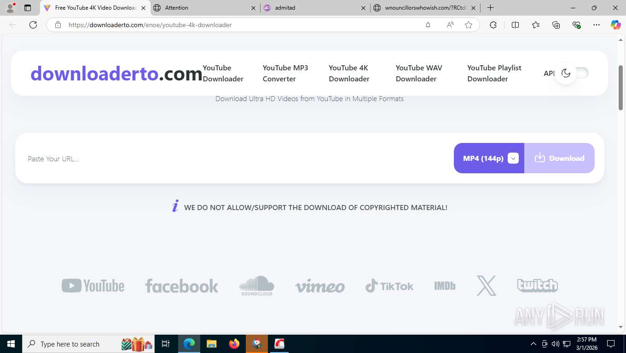This screenshot has height=353, width=626.
Task: Switch to the wnouncillorswhowish.com tab
Action: pos(425,8)
